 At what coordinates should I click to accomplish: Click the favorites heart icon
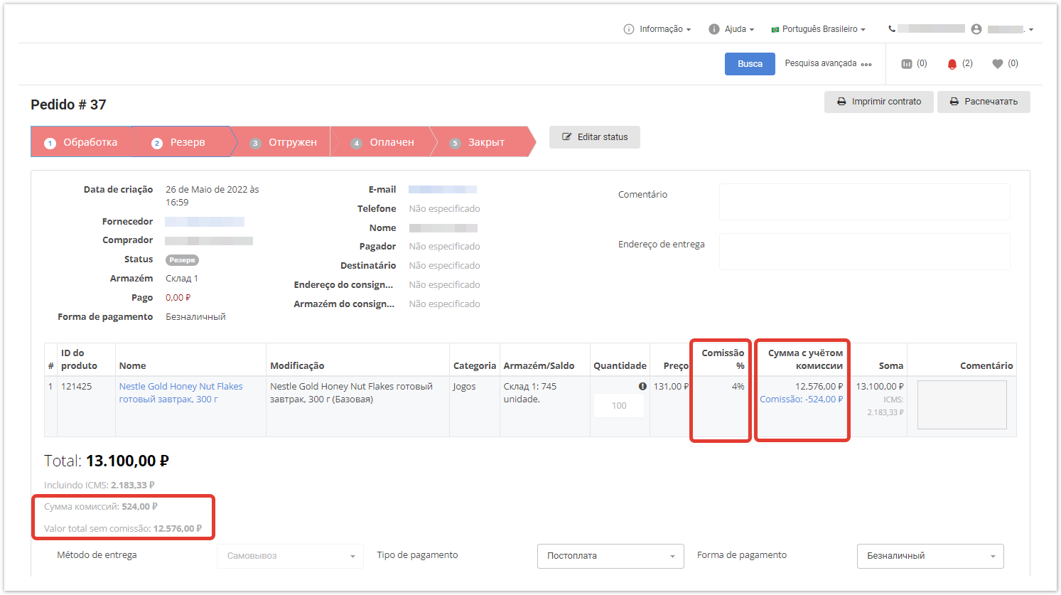point(998,64)
